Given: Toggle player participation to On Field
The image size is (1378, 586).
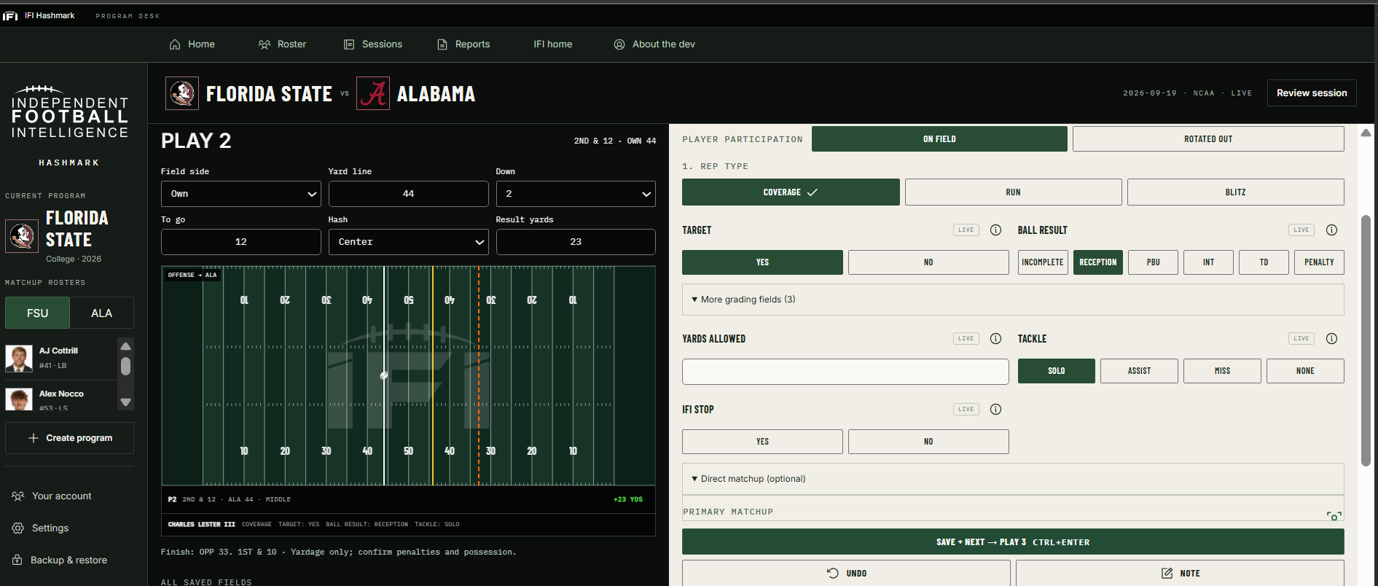Looking at the screenshot, I should coord(939,139).
